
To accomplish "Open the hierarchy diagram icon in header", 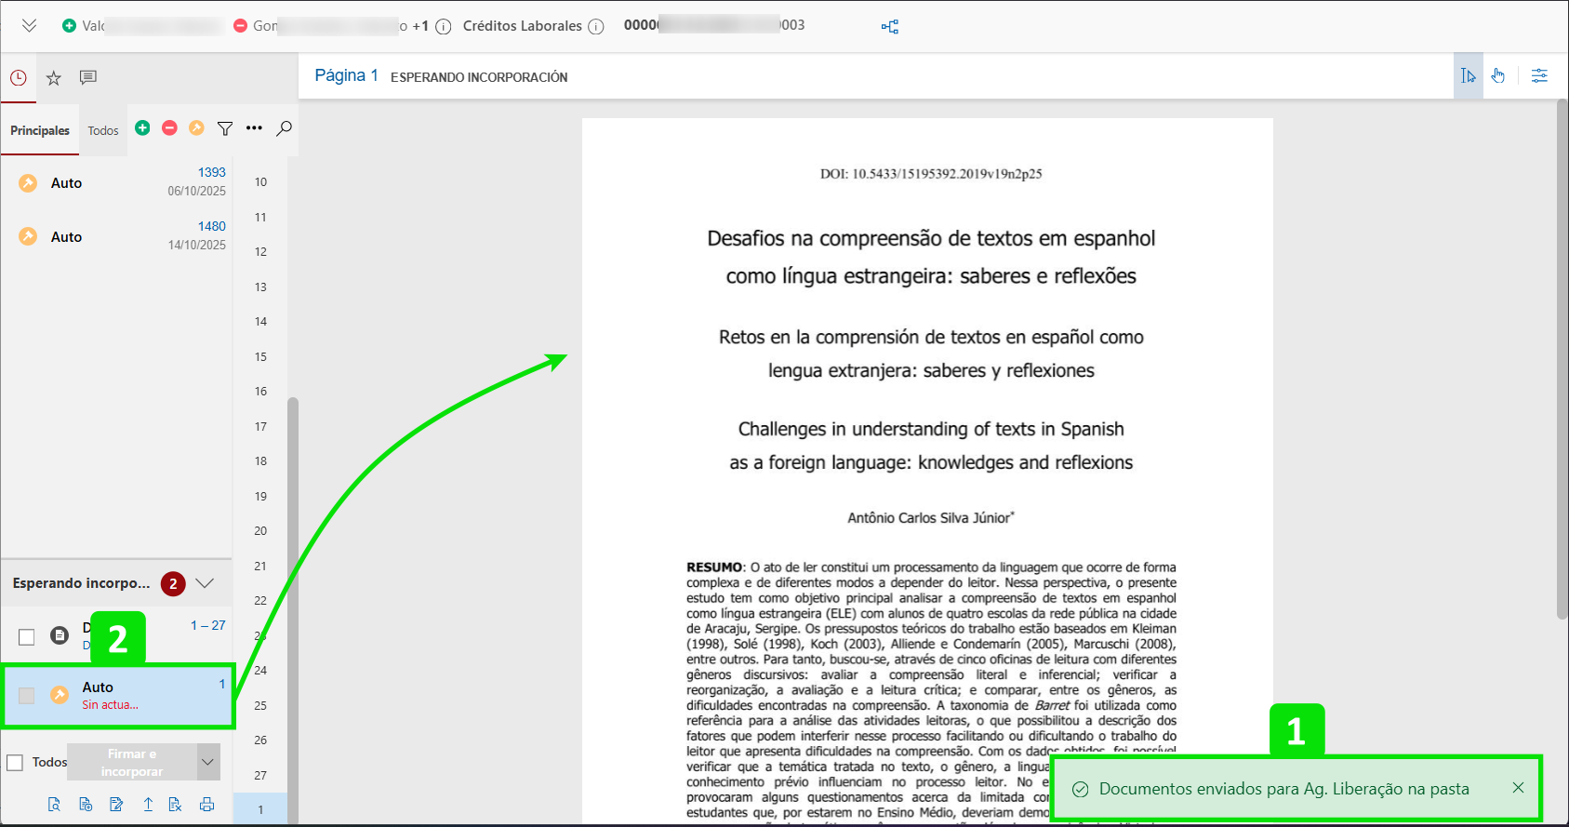I will 890,26.
